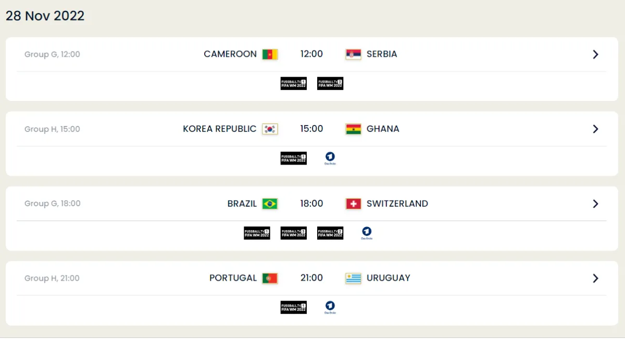
Task: Click the Brazil flag icon
Action: 270,204
